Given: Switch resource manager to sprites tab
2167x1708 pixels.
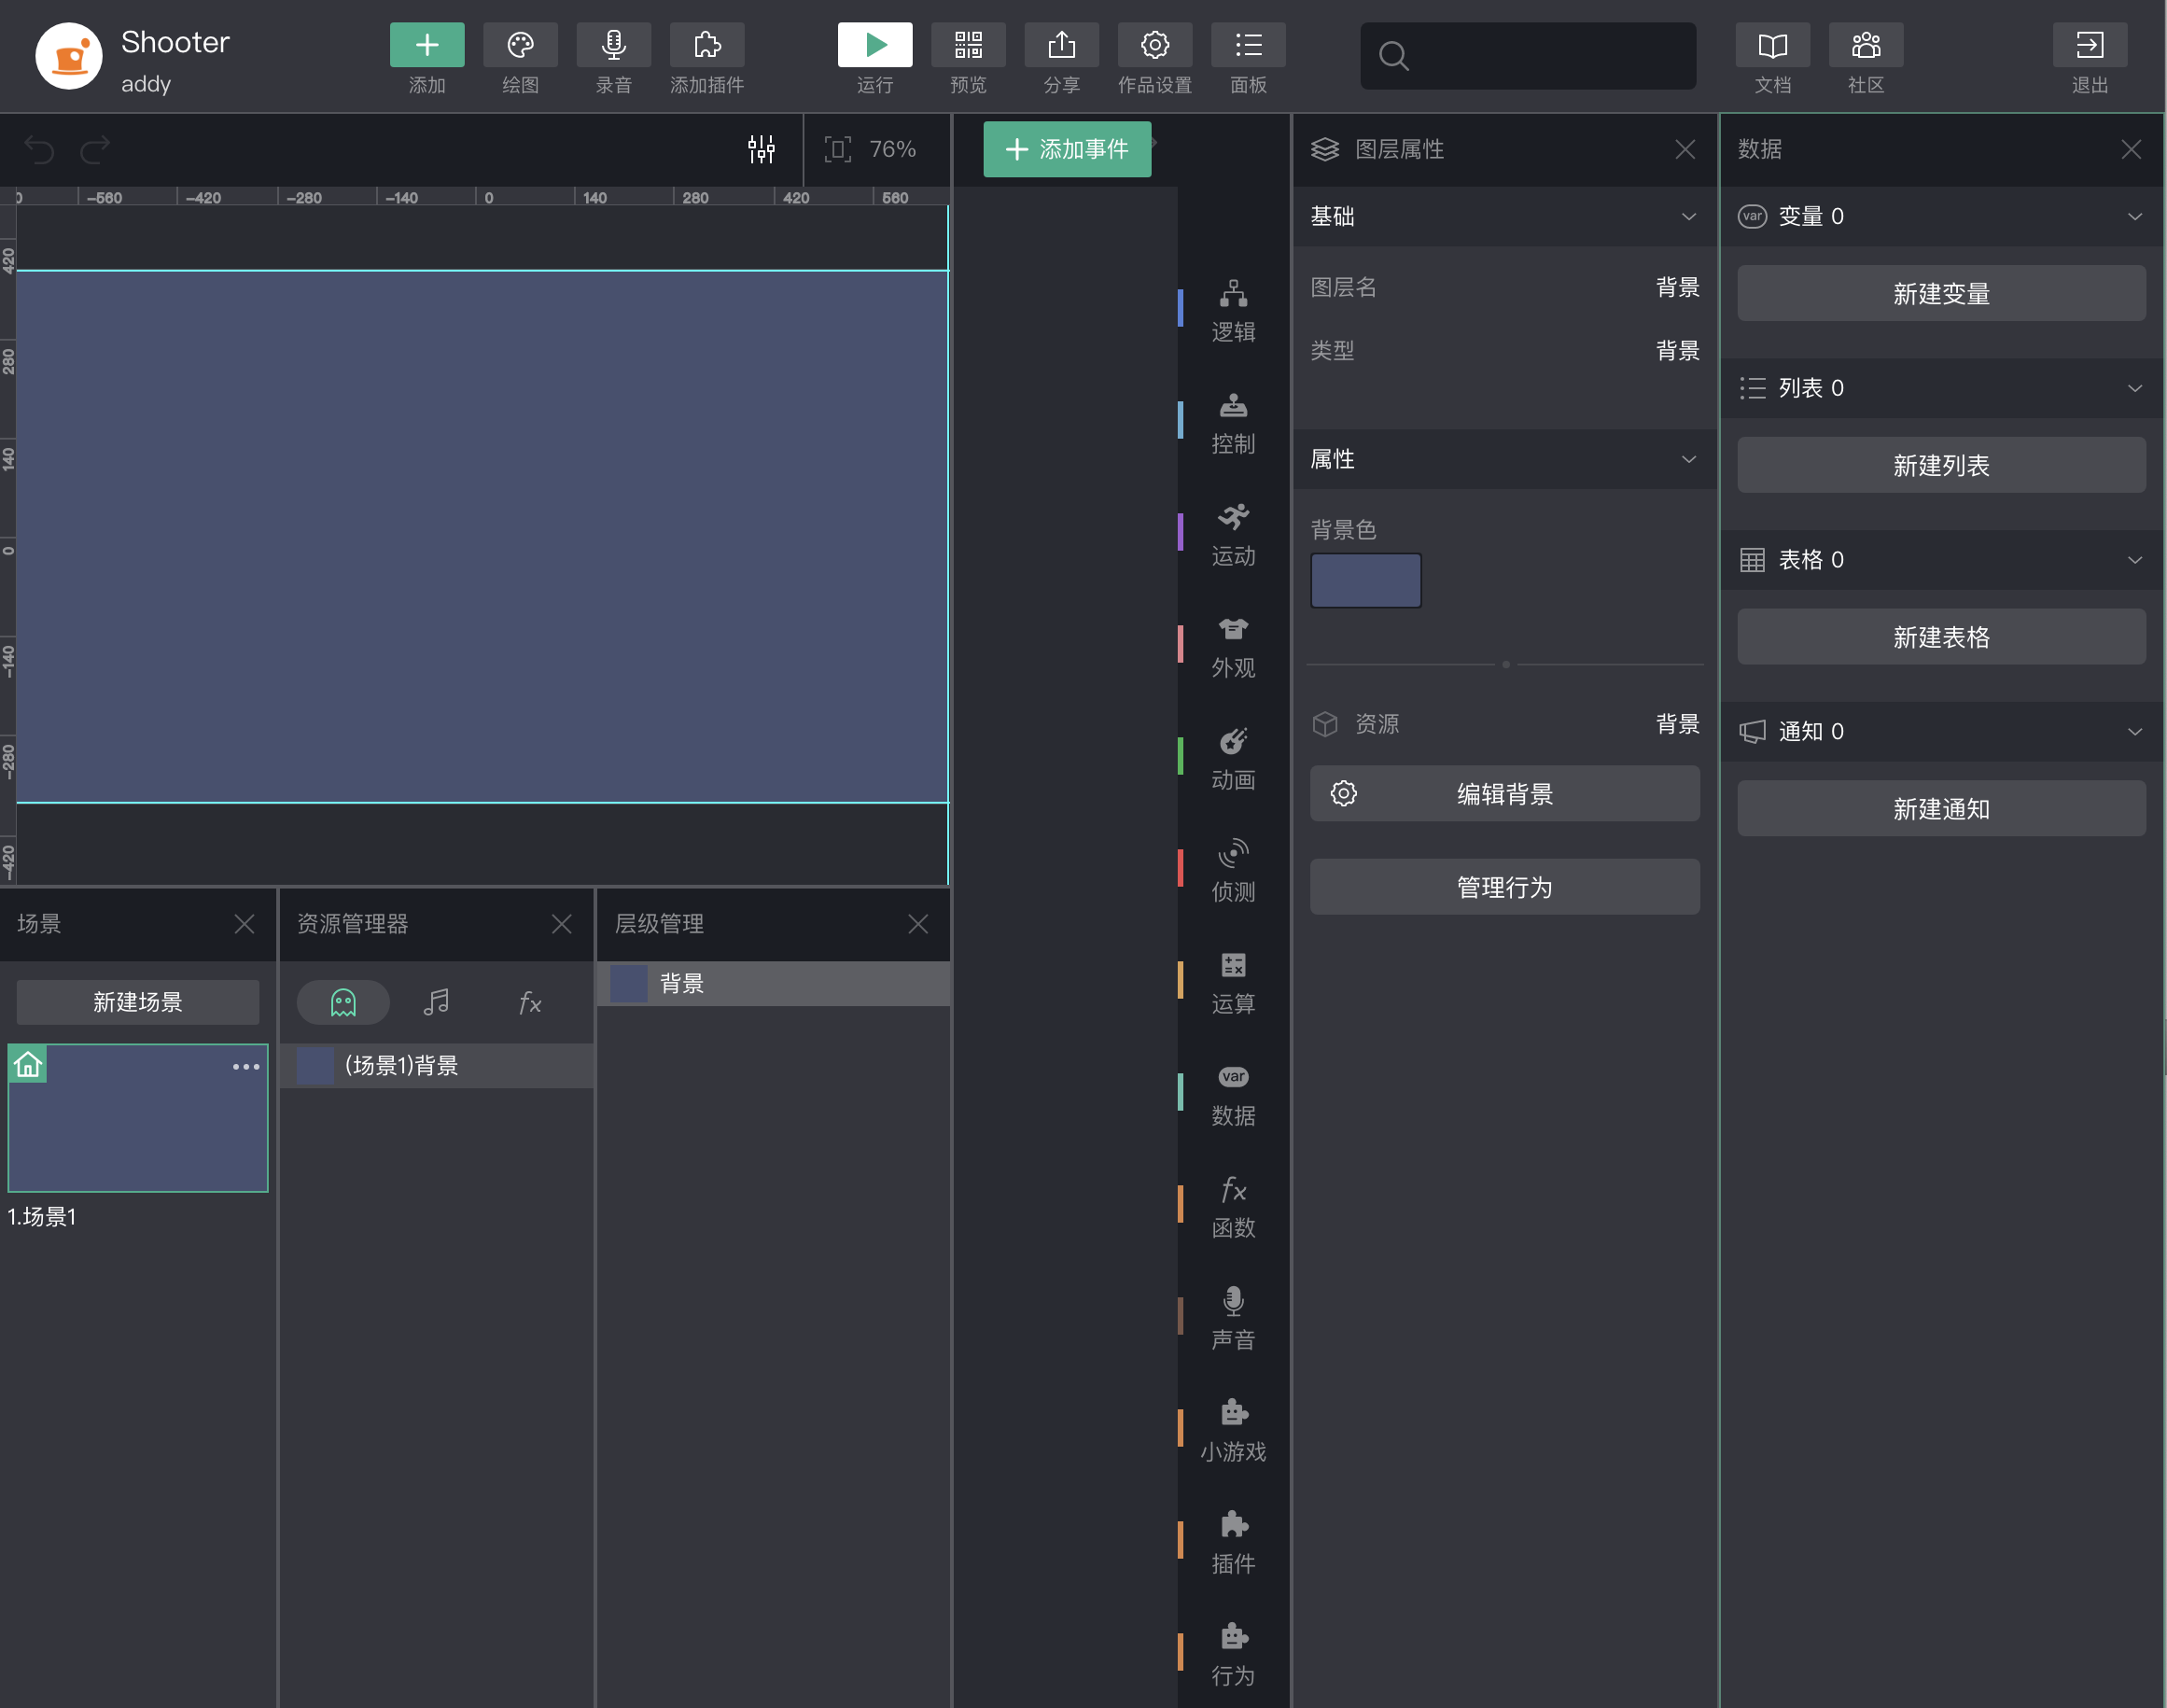Looking at the screenshot, I should (x=343, y=1002).
